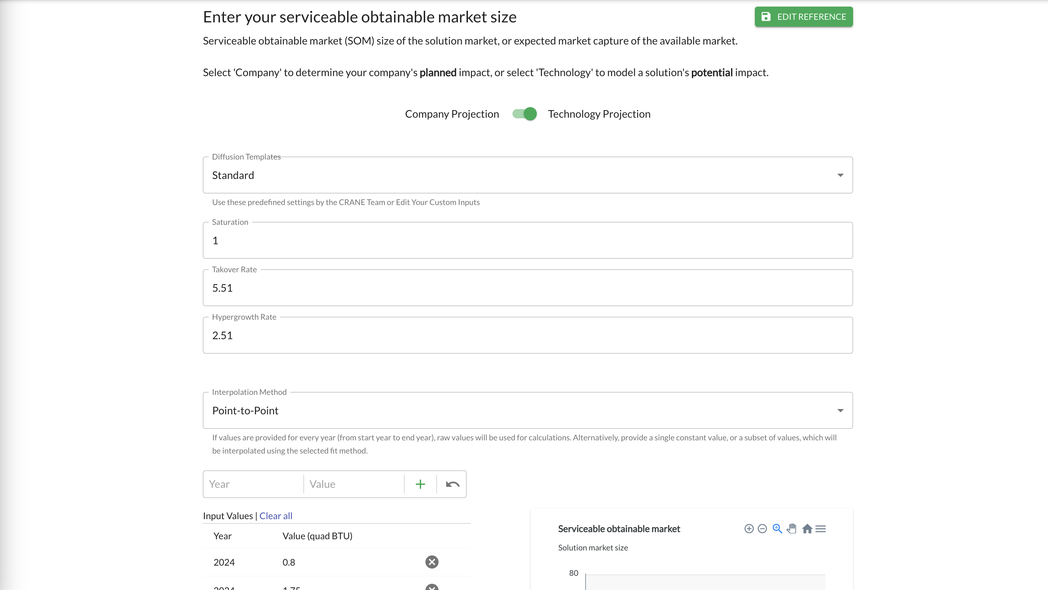Open the Diffusion Templates dropdown
This screenshot has height=590, width=1048.
coord(527,175)
